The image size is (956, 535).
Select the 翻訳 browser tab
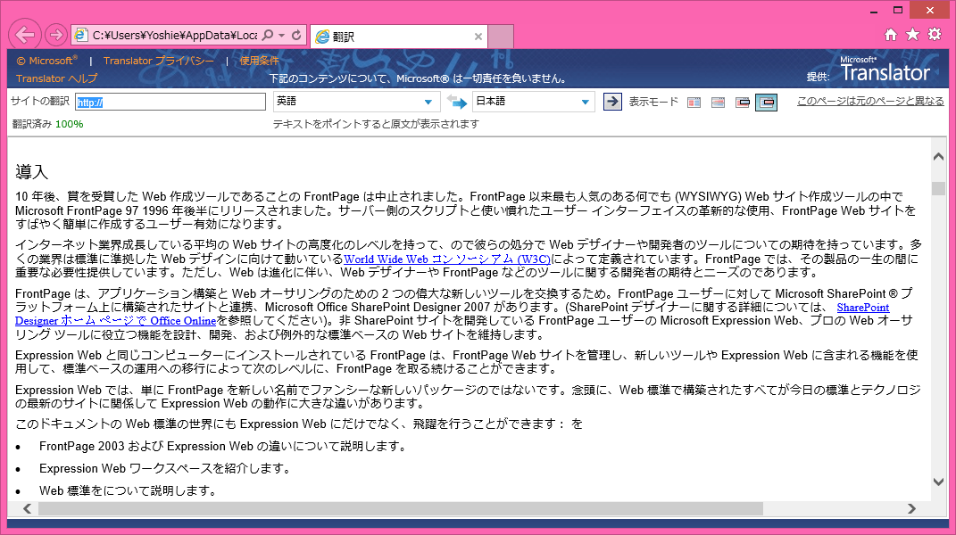(x=399, y=37)
